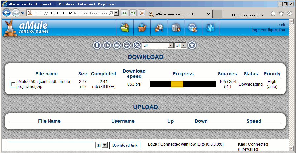This screenshot has height=153, width=296.
Task: Click the upload Speed column header
Action: (x=254, y=121)
